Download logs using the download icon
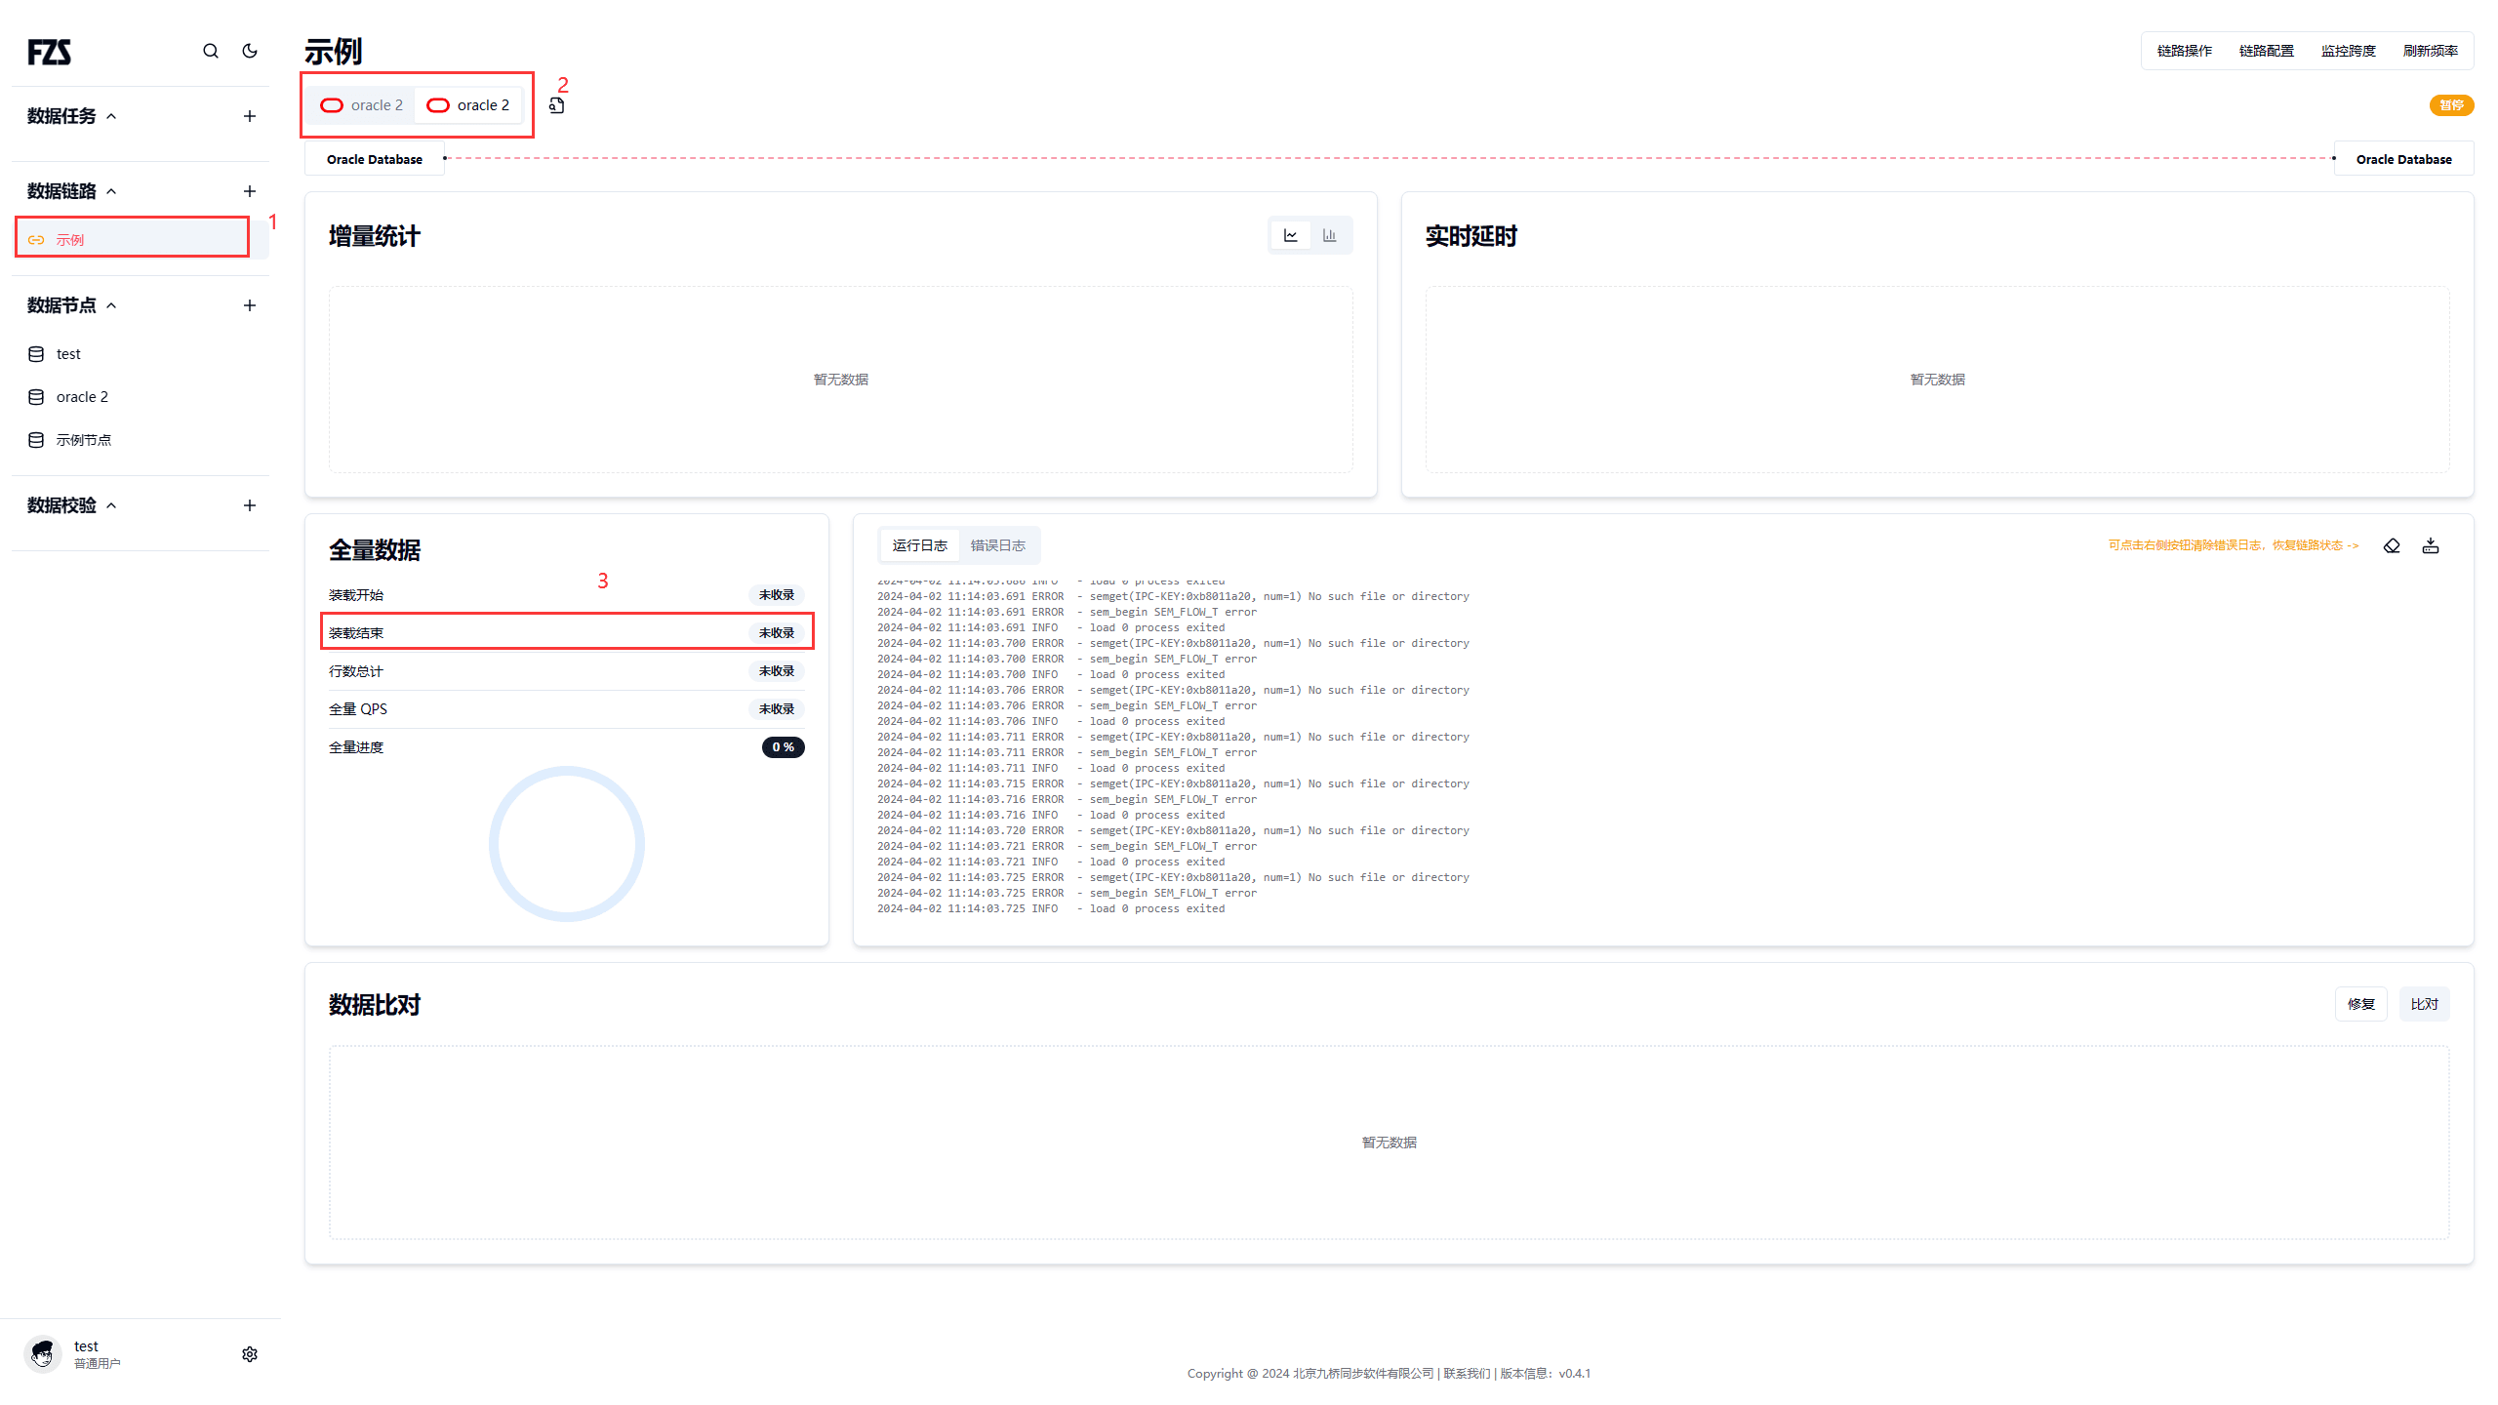The image size is (2498, 1405). [2431, 545]
